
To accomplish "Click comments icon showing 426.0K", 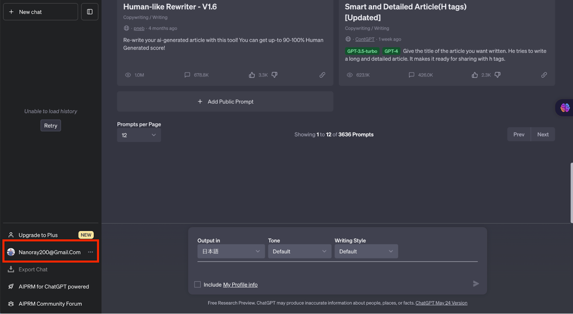I will [411, 75].
